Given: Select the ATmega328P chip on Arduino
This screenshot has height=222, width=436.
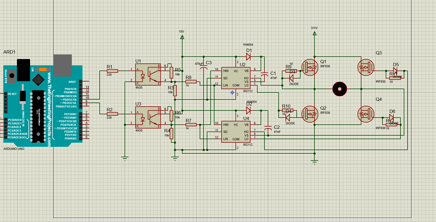Looking at the screenshot, I should click(x=38, y=116).
